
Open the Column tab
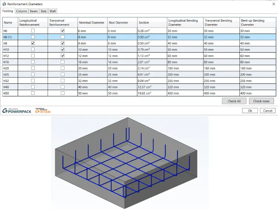(21, 11)
